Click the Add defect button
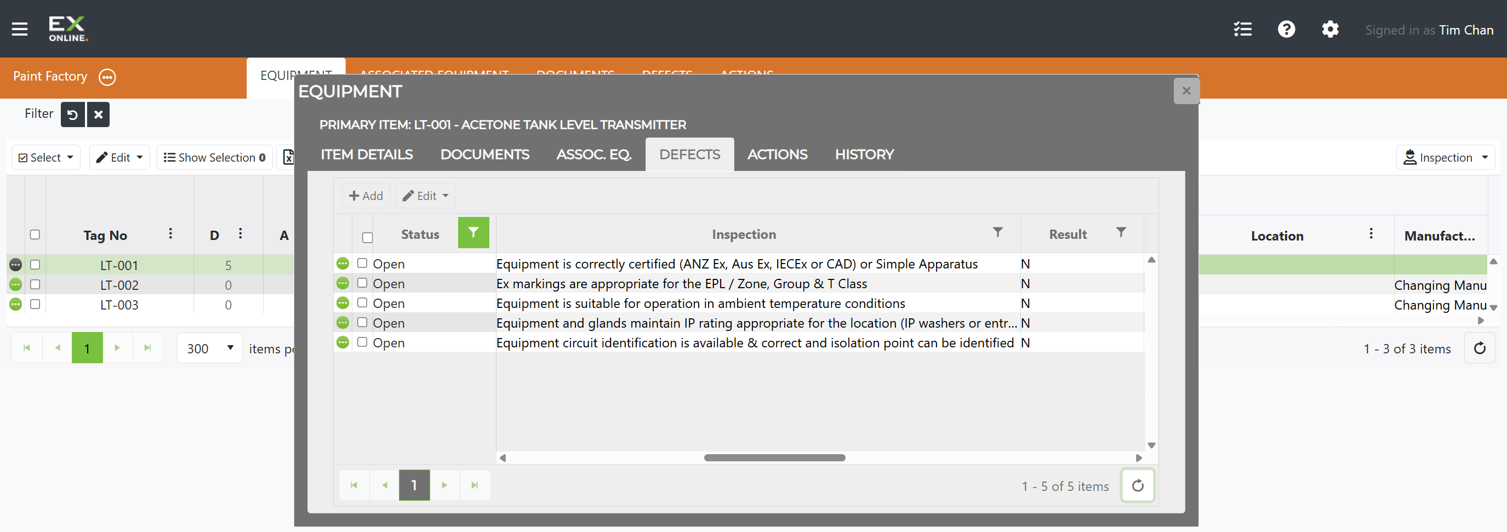Viewport: 1507px width, 532px height. click(366, 196)
